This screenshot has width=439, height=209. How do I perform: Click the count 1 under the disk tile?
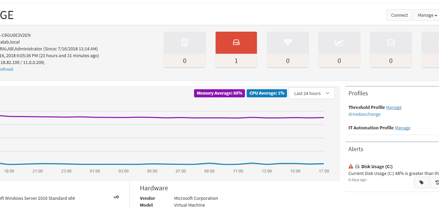236,61
